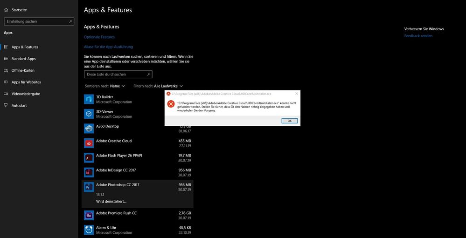Click the Adobe Creative Cloud app icon
Viewport: 466px width, 238px height.
[89, 143]
